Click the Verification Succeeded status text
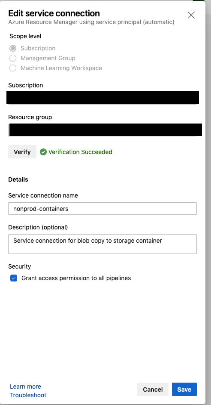 tap(80, 152)
